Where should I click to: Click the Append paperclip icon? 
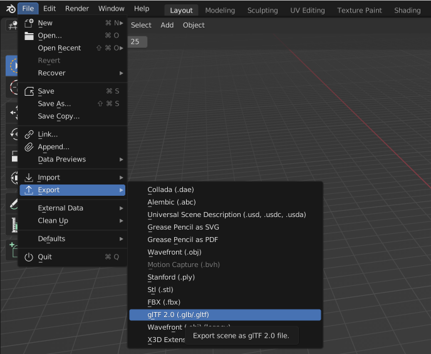29,147
